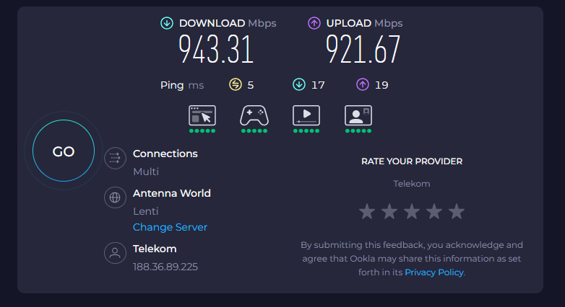Click the globe server icon
This screenshot has width=565, height=307.
tap(115, 197)
